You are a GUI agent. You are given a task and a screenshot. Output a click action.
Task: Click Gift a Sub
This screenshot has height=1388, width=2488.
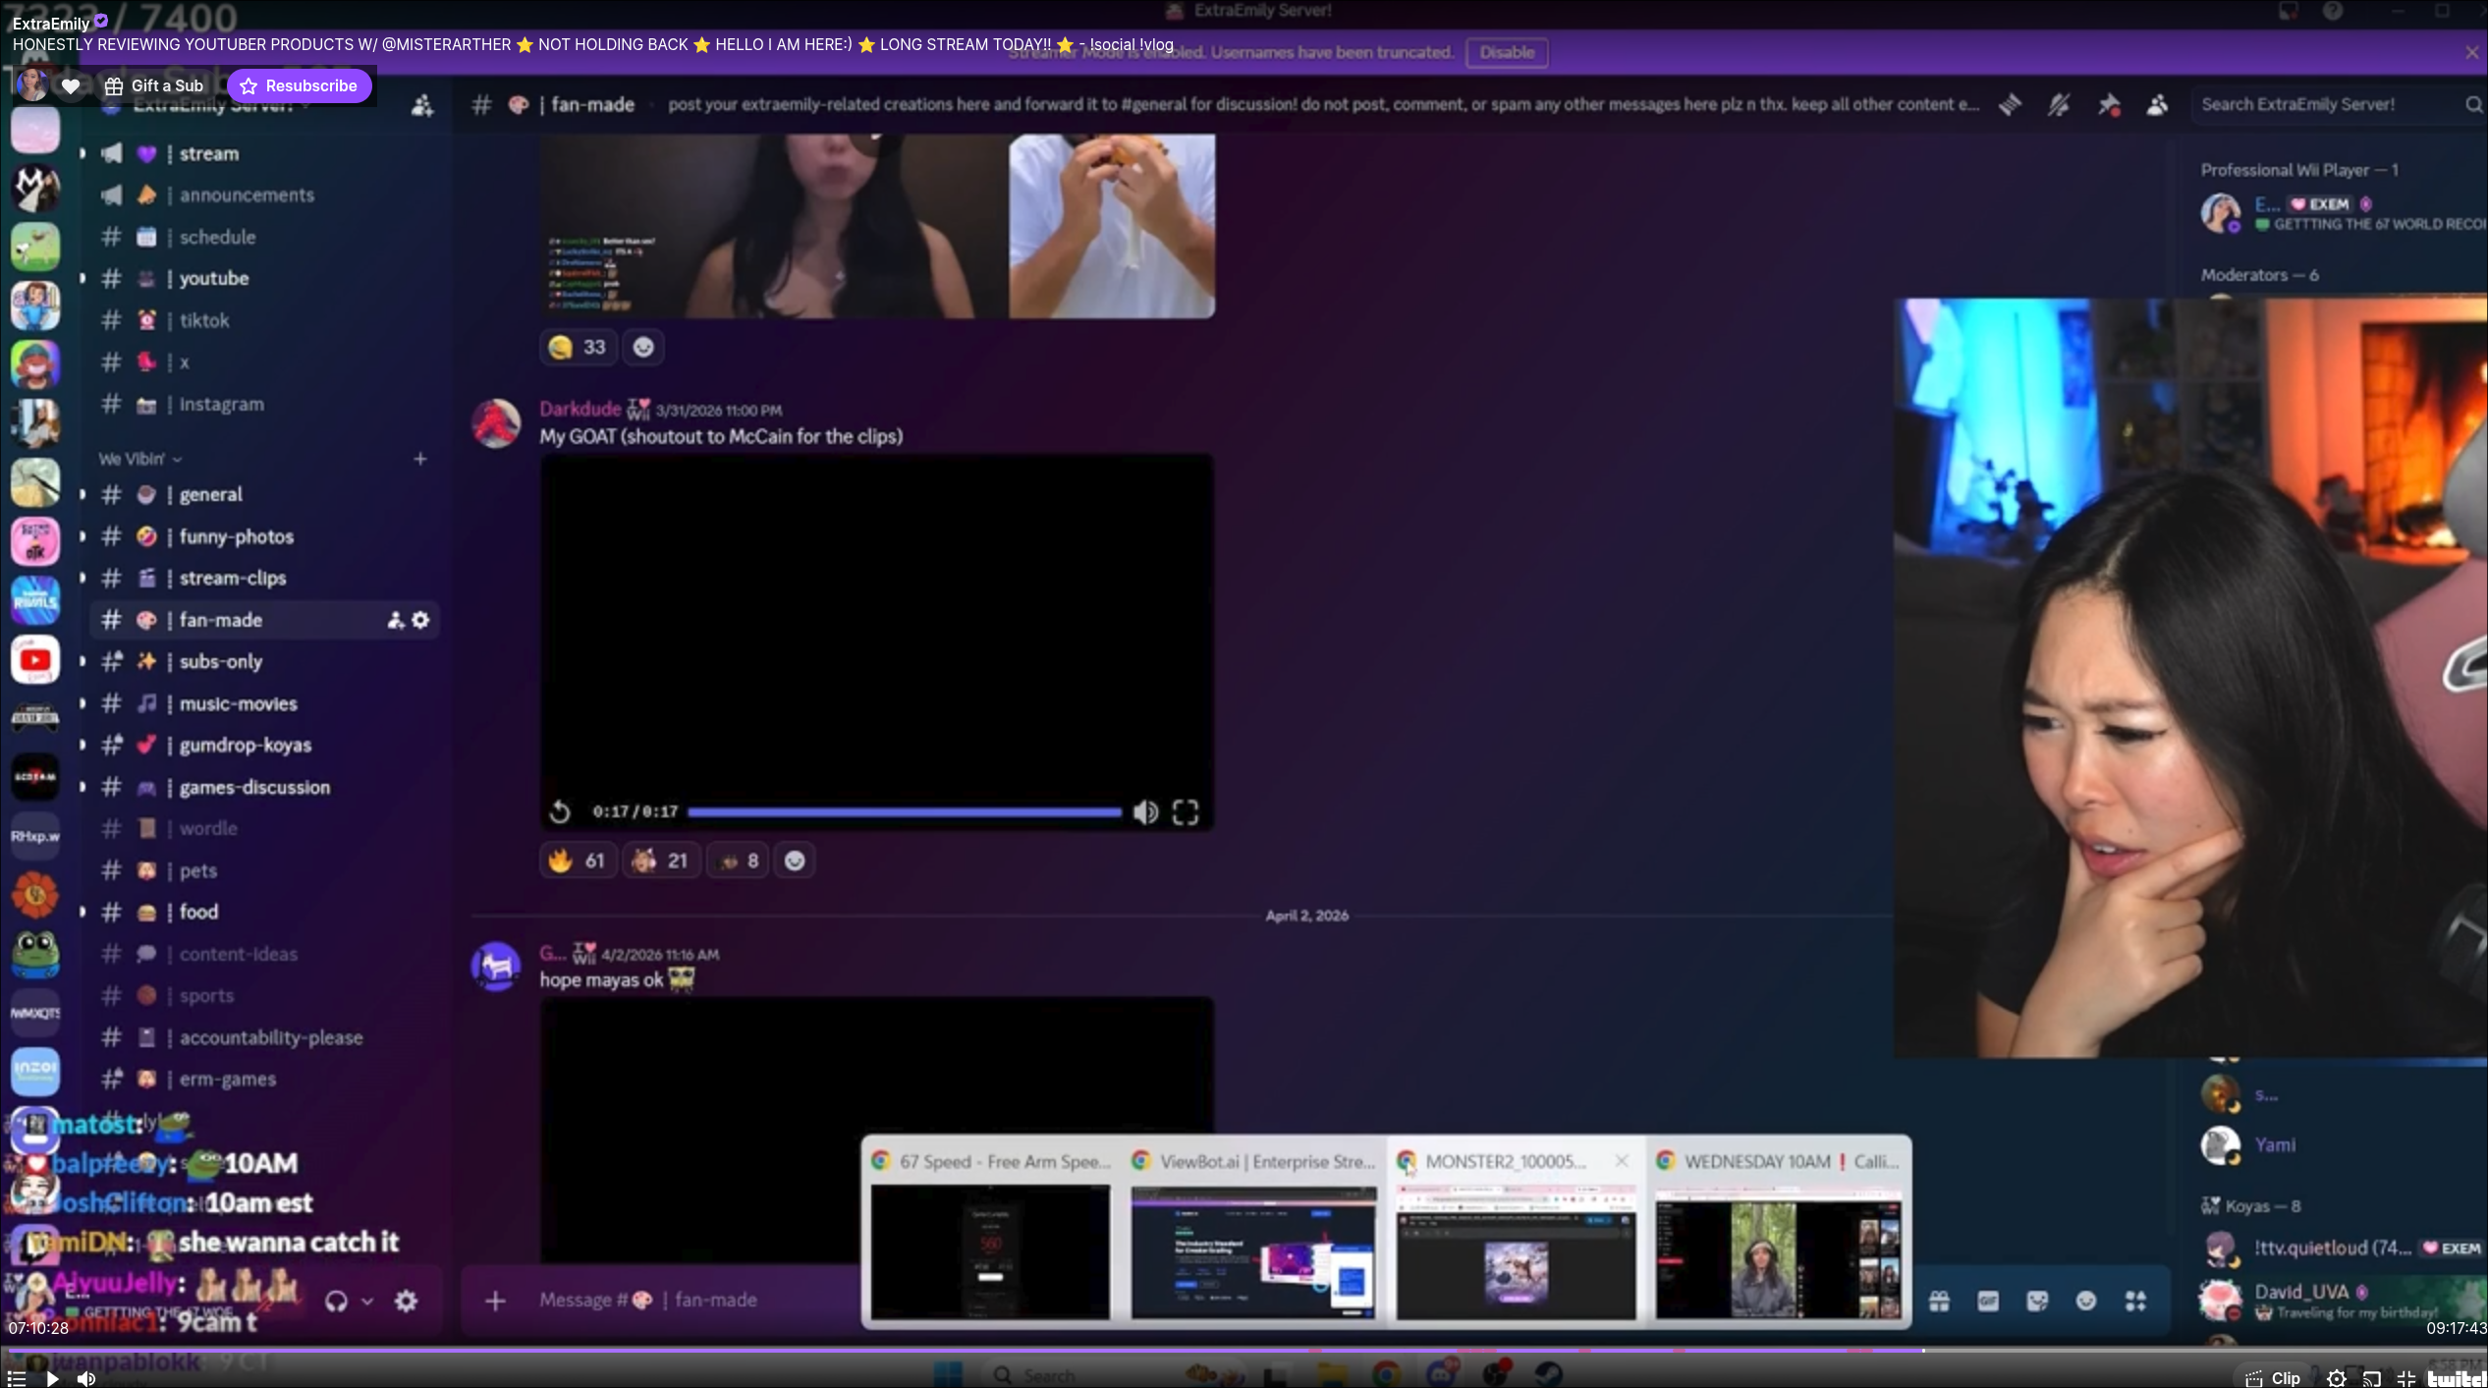pos(154,85)
